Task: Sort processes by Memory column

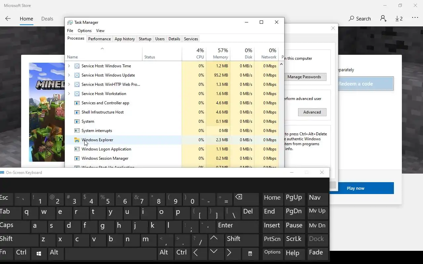Action: (218, 53)
